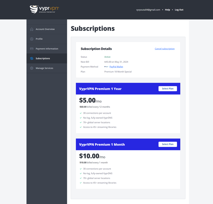Click the $10.00 billed every 1 month text
Screen dimensions: 213x204
click(x=94, y=162)
